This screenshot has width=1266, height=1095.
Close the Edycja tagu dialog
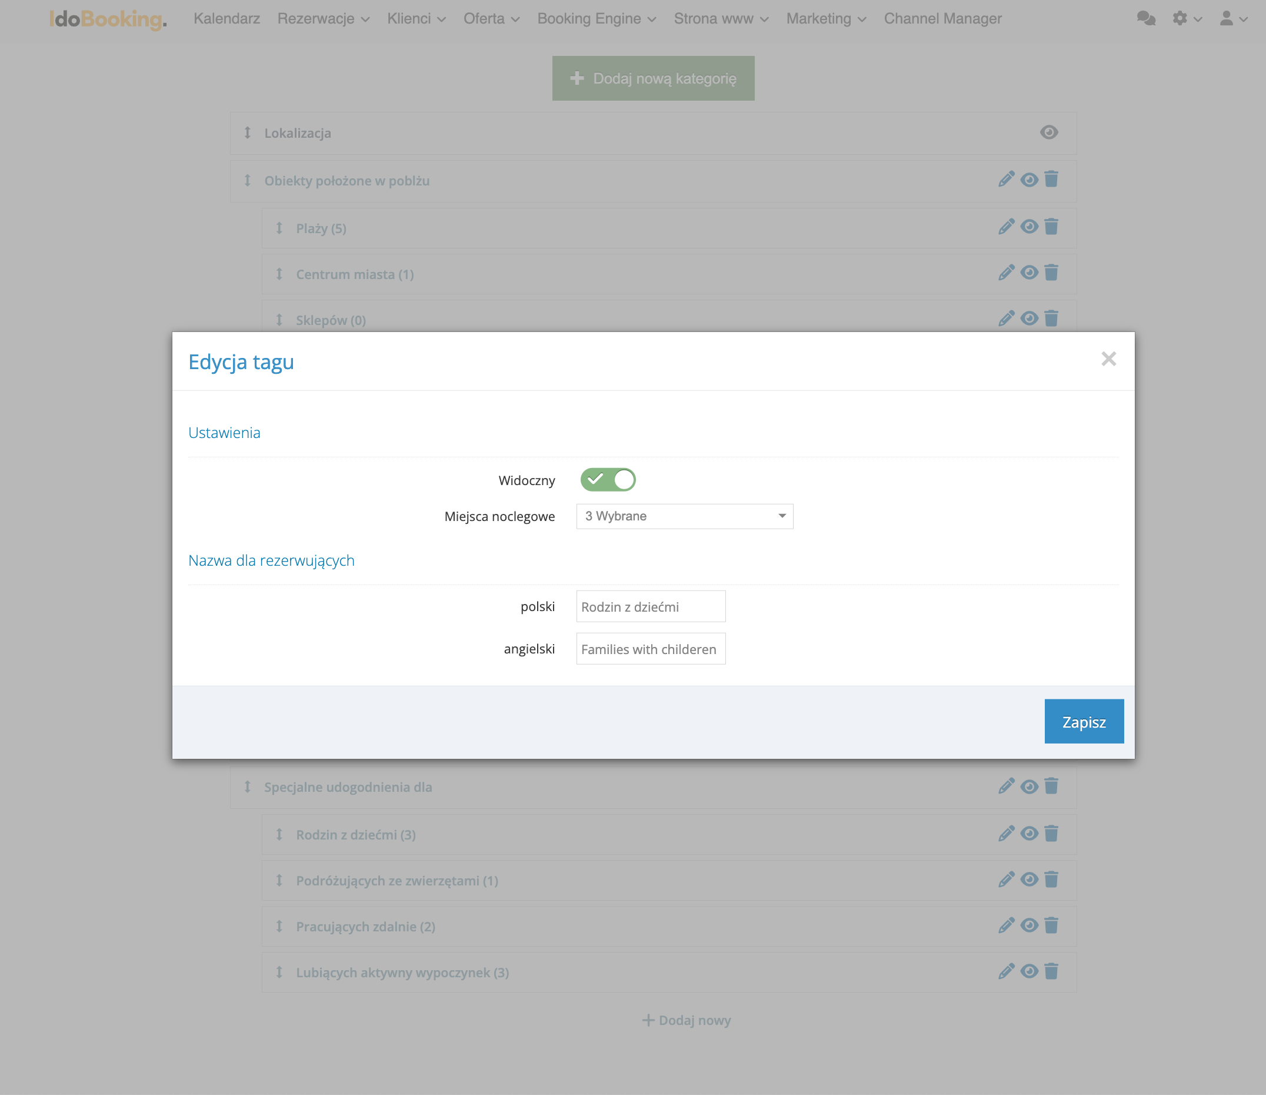(1108, 359)
